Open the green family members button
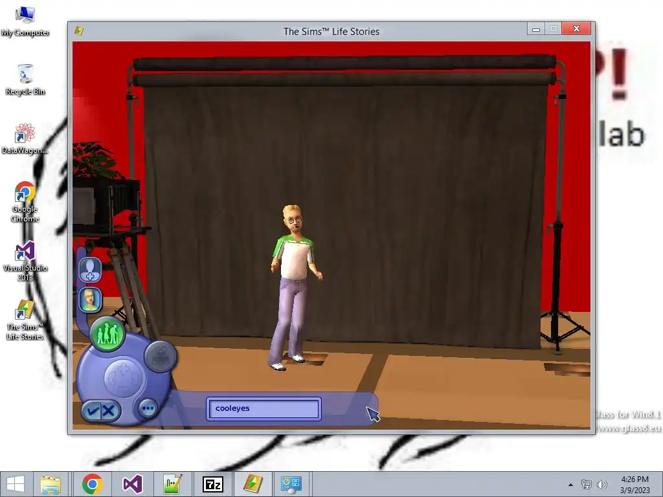663x497 pixels. click(x=107, y=334)
